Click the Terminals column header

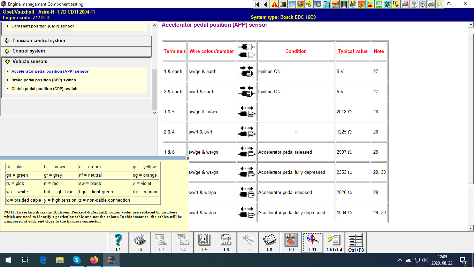pos(175,51)
